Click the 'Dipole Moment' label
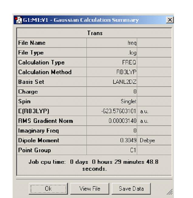 coord(39,140)
